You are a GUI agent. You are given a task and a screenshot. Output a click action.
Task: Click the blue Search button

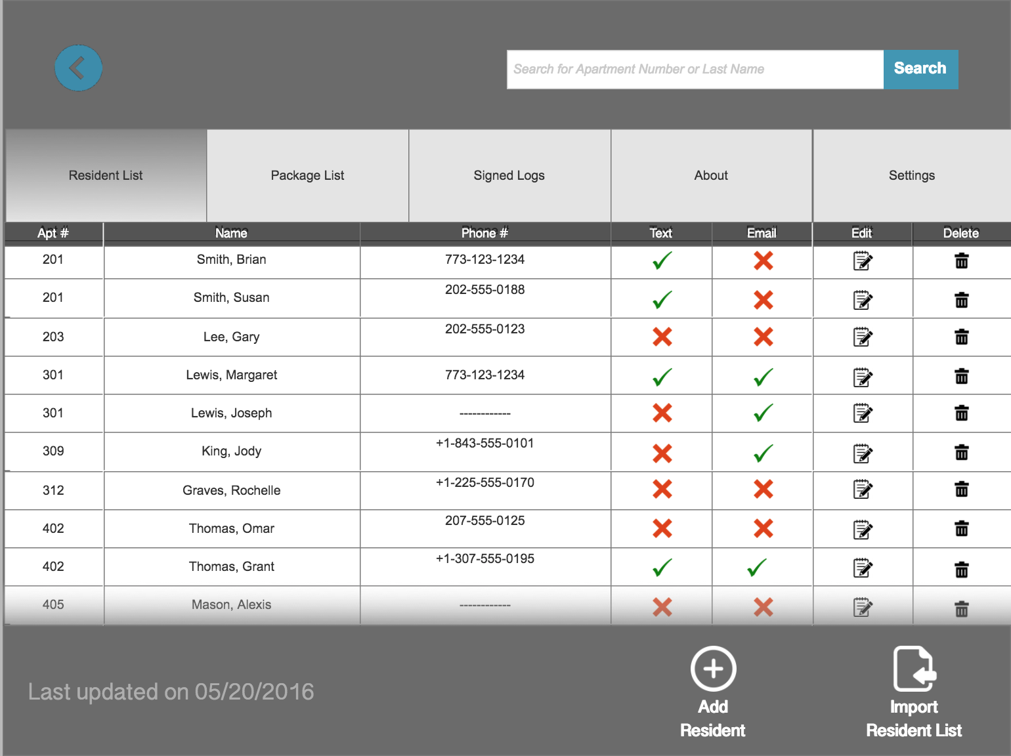920,69
